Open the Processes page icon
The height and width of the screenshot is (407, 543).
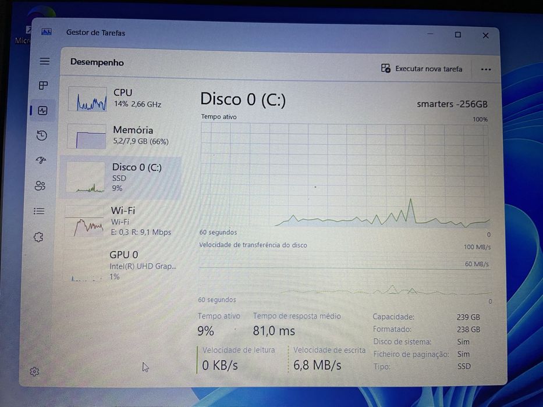coord(43,85)
